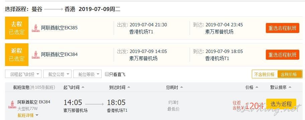
Task: Sort by 起飞时间 arrow icon
Action: click(x=83, y=87)
